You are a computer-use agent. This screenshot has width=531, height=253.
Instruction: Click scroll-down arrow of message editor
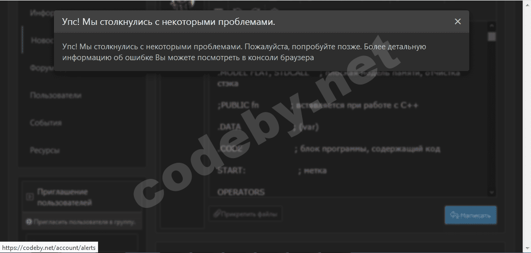tap(492, 192)
